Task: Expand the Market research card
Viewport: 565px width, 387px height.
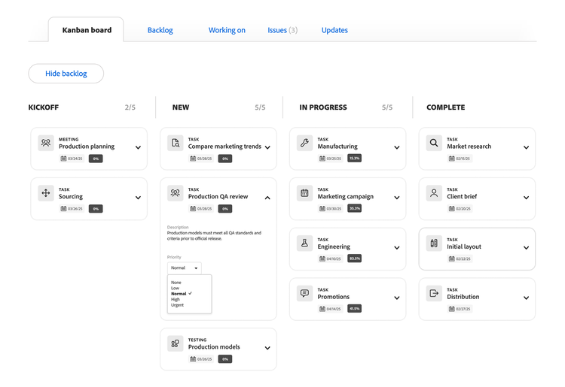Action: point(526,147)
